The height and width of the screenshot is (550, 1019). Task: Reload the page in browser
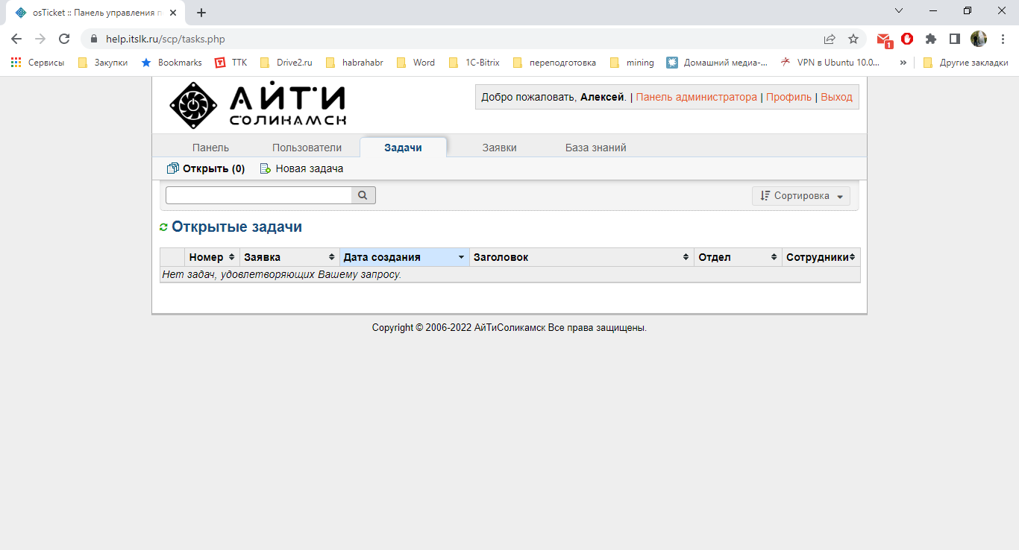coord(64,39)
